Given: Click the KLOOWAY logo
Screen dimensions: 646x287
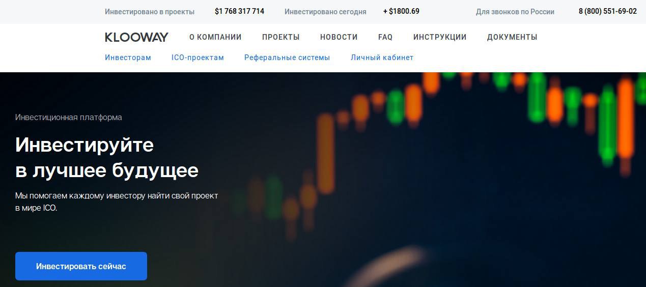Looking at the screenshot, I should (x=136, y=37).
